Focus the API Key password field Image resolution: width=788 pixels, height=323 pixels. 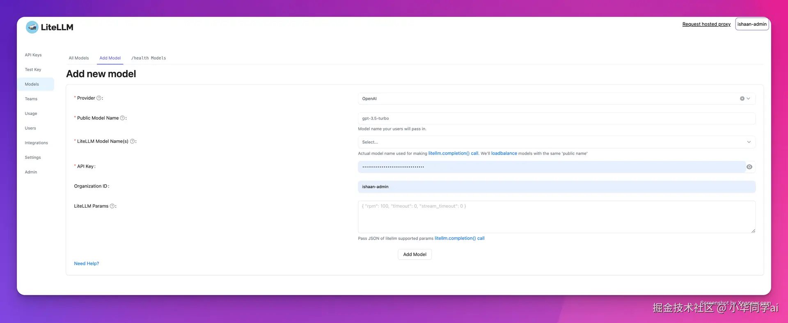[x=552, y=167]
